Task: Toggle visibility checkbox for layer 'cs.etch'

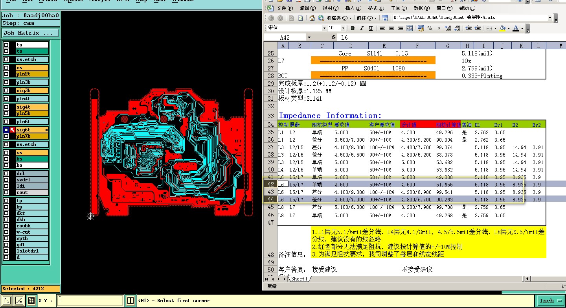Action: pos(6,59)
